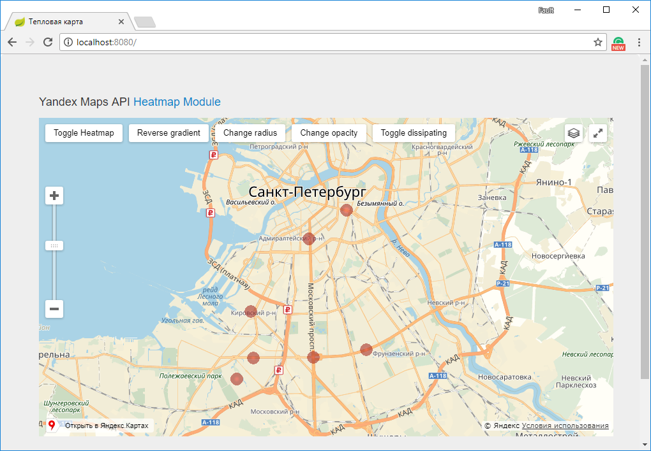Viewport: 651px width, 451px height.
Task: Click heatmap point at Адмиралтейский р-н
Action: (x=308, y=238)
